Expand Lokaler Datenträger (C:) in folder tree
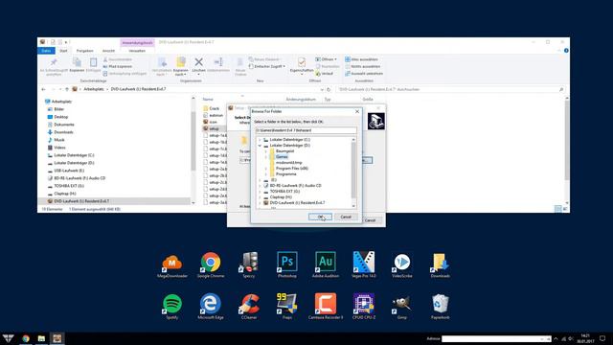Screen dimensions: 613x345 click(260, 140)
